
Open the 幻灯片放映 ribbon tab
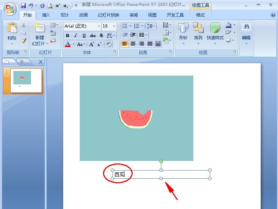tap(109, 15)
